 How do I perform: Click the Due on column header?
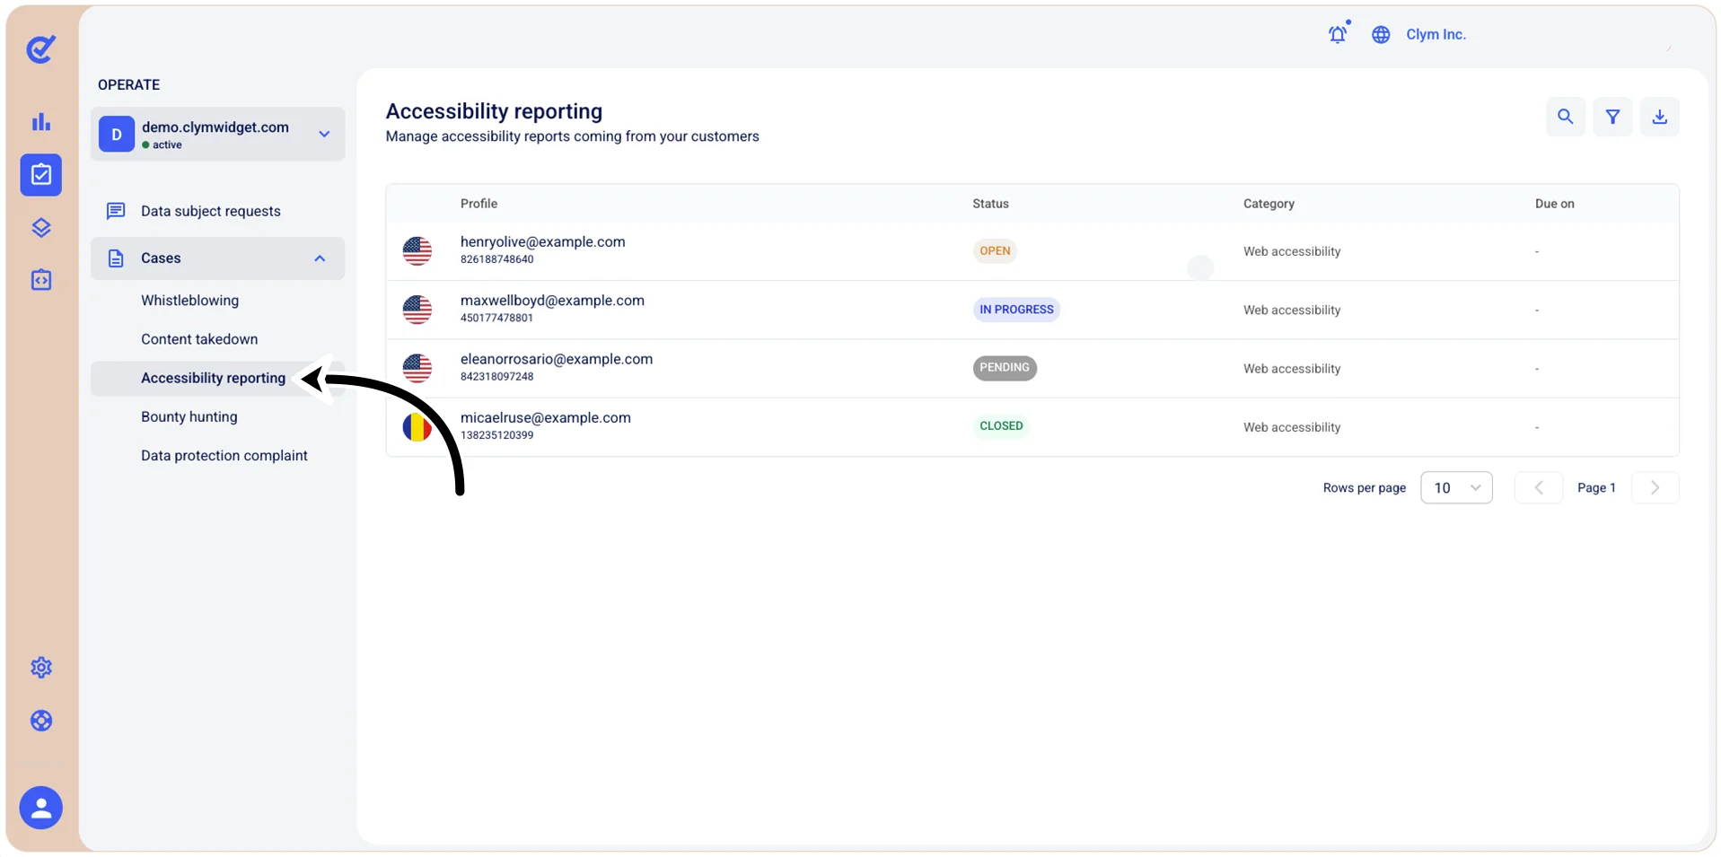click(x=1554, y=204)
